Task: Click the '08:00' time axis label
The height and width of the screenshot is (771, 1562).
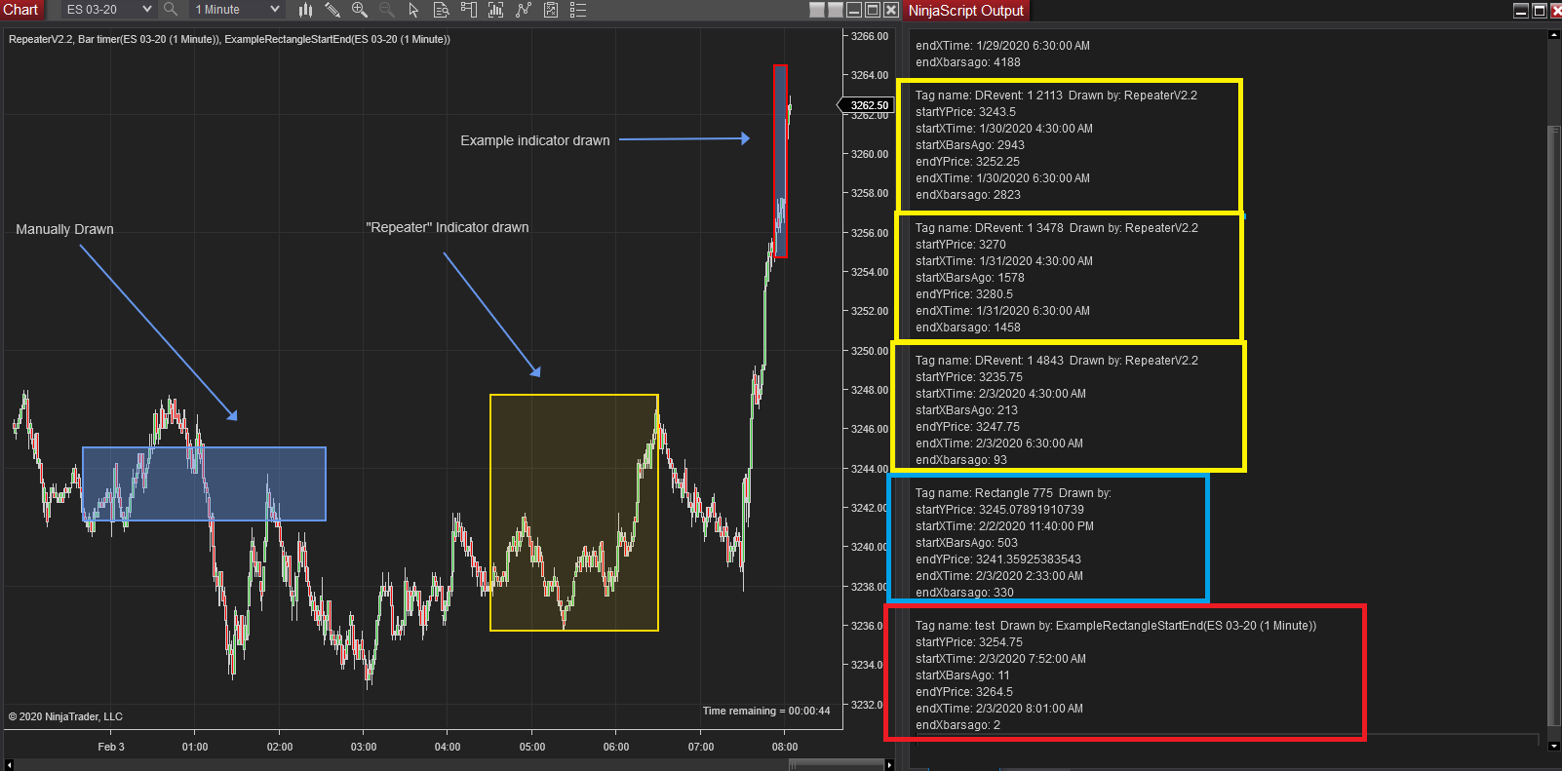Action: (785, 747)
